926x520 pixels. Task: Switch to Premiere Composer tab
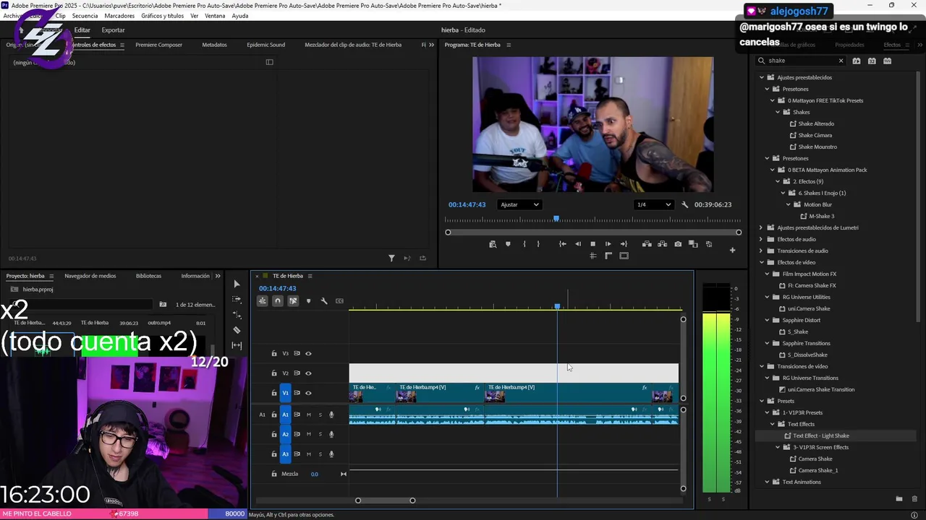158,45
